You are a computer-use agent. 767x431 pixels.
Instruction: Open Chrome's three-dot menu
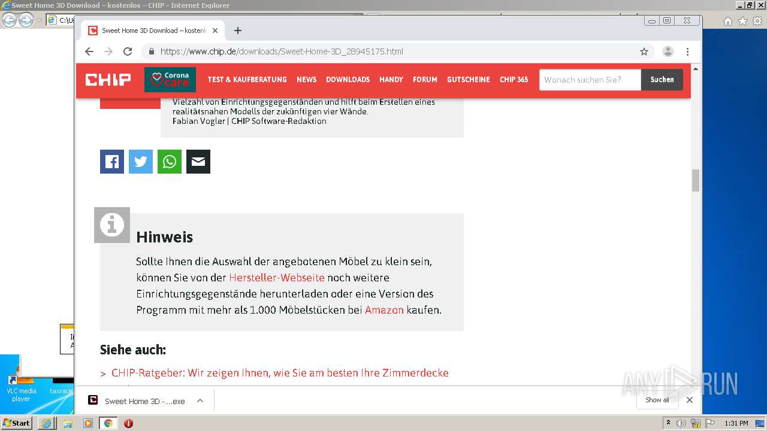click(x=687, y=51)
